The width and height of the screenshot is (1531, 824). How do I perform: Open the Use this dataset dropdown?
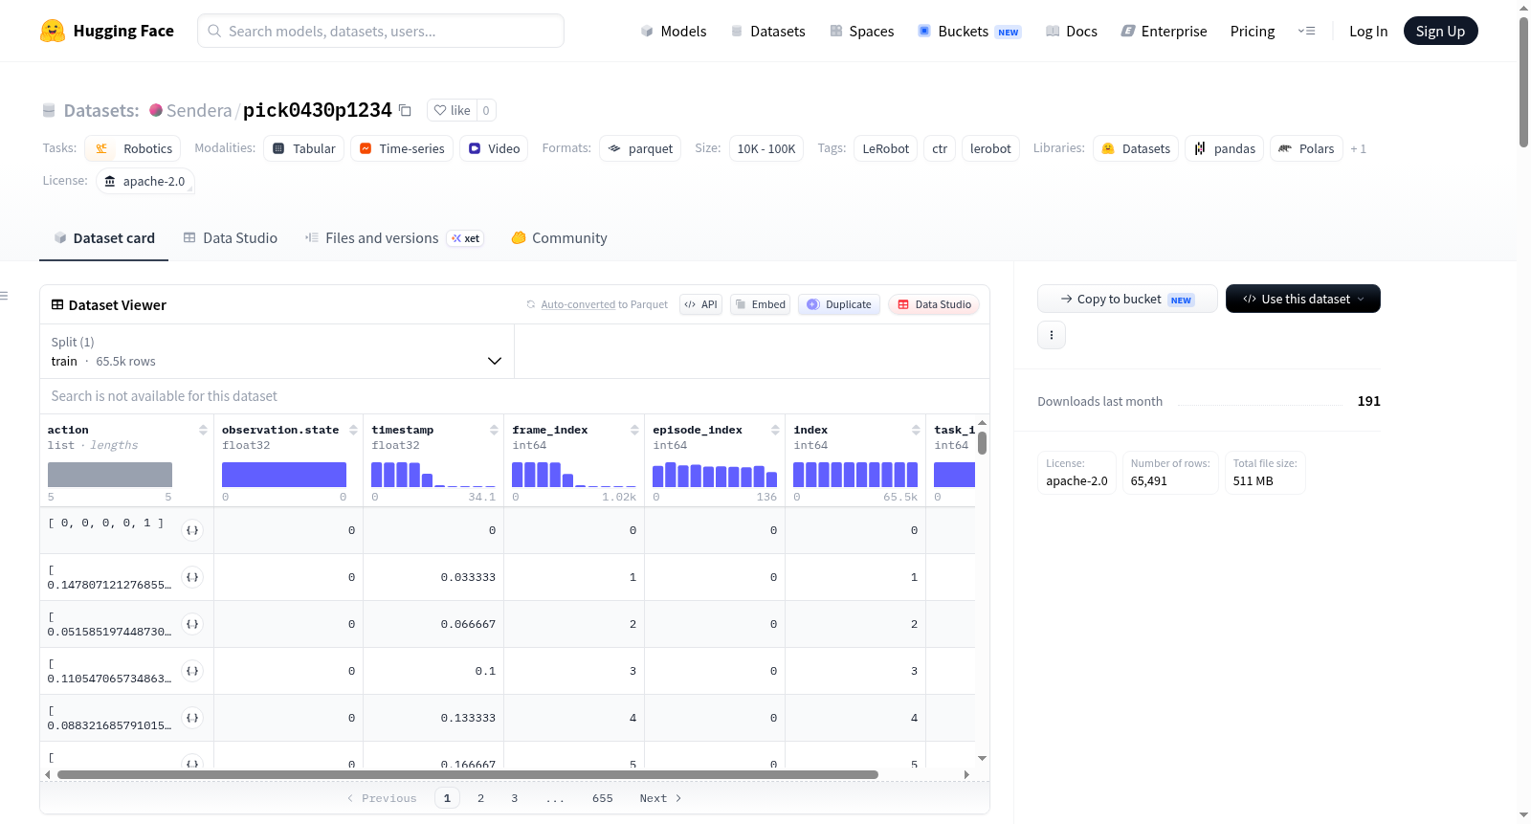tap(1303, 299)
